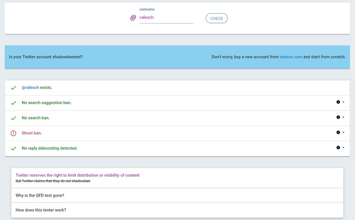Click 'No search suggestion ban.' text
The width and height of the screenshot is (355, 220).
pyautogui.click(x=46, y=103)
